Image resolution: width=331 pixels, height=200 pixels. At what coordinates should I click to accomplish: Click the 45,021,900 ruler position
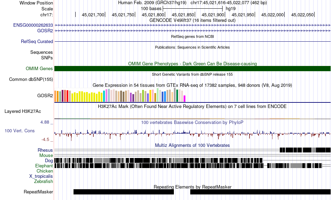pos(213,15)
